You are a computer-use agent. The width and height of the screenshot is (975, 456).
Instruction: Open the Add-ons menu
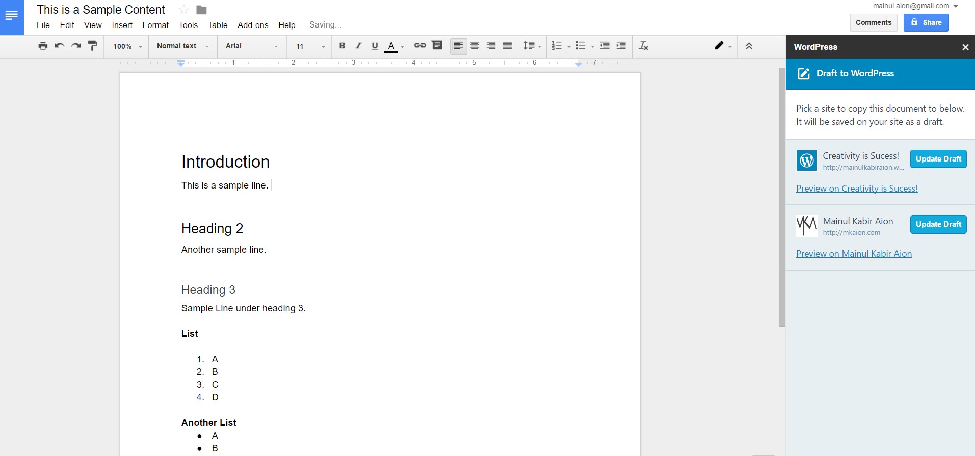pyautogui.click(x=253, y=25)
